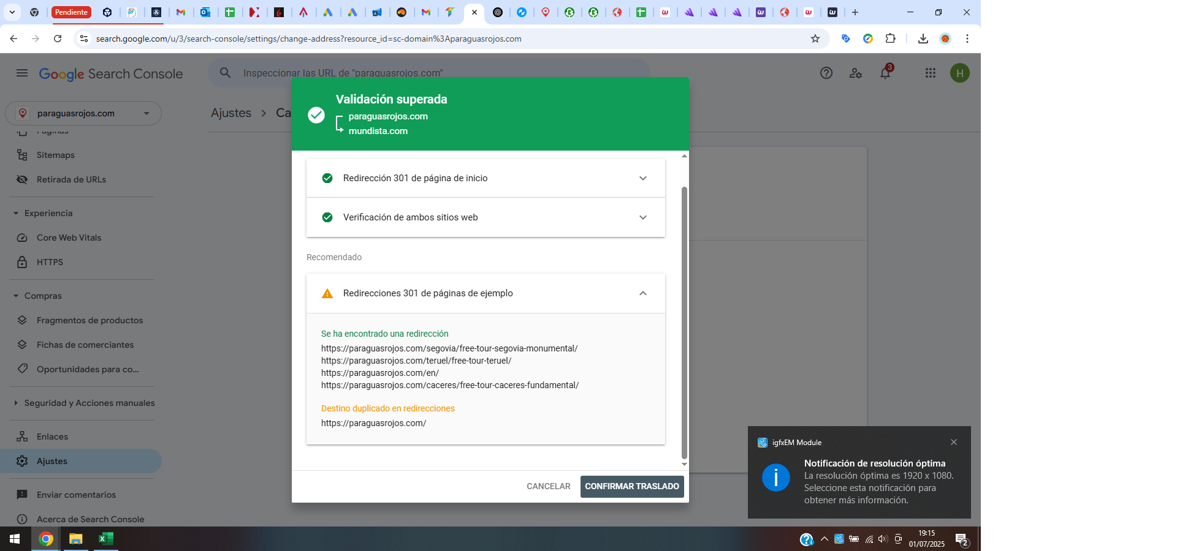Open the tab search dropdown

pos(12,12)
